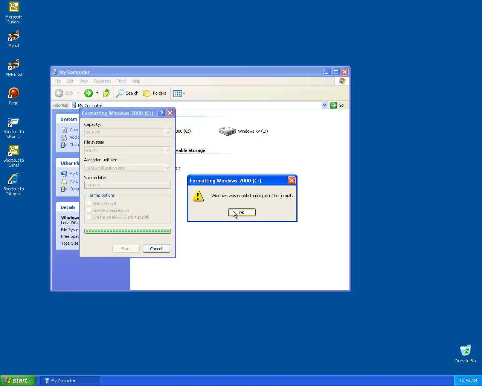Select the Shortcut to Internet icon
482x386 pixels.
(x=14, y=185)
